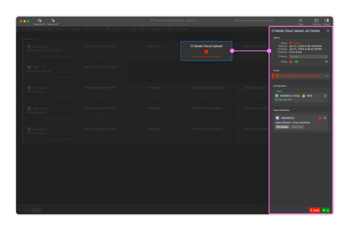Select the 788T 01 Backup (copy & verify) job
The height and width of the screenshot is (228, 349).
(x=101, y=71)
